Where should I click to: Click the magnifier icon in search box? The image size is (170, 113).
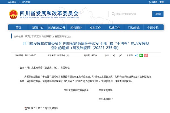click(x=112, y=14)
